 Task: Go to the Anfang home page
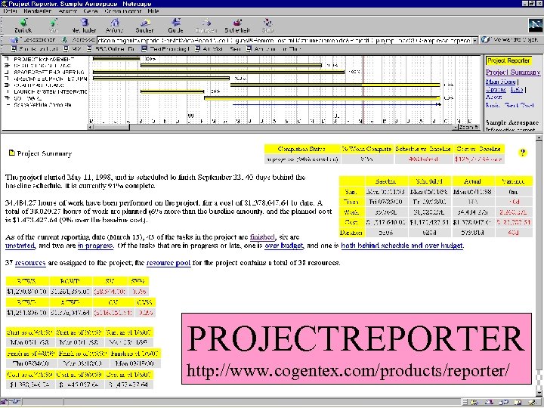pos(115,26)
